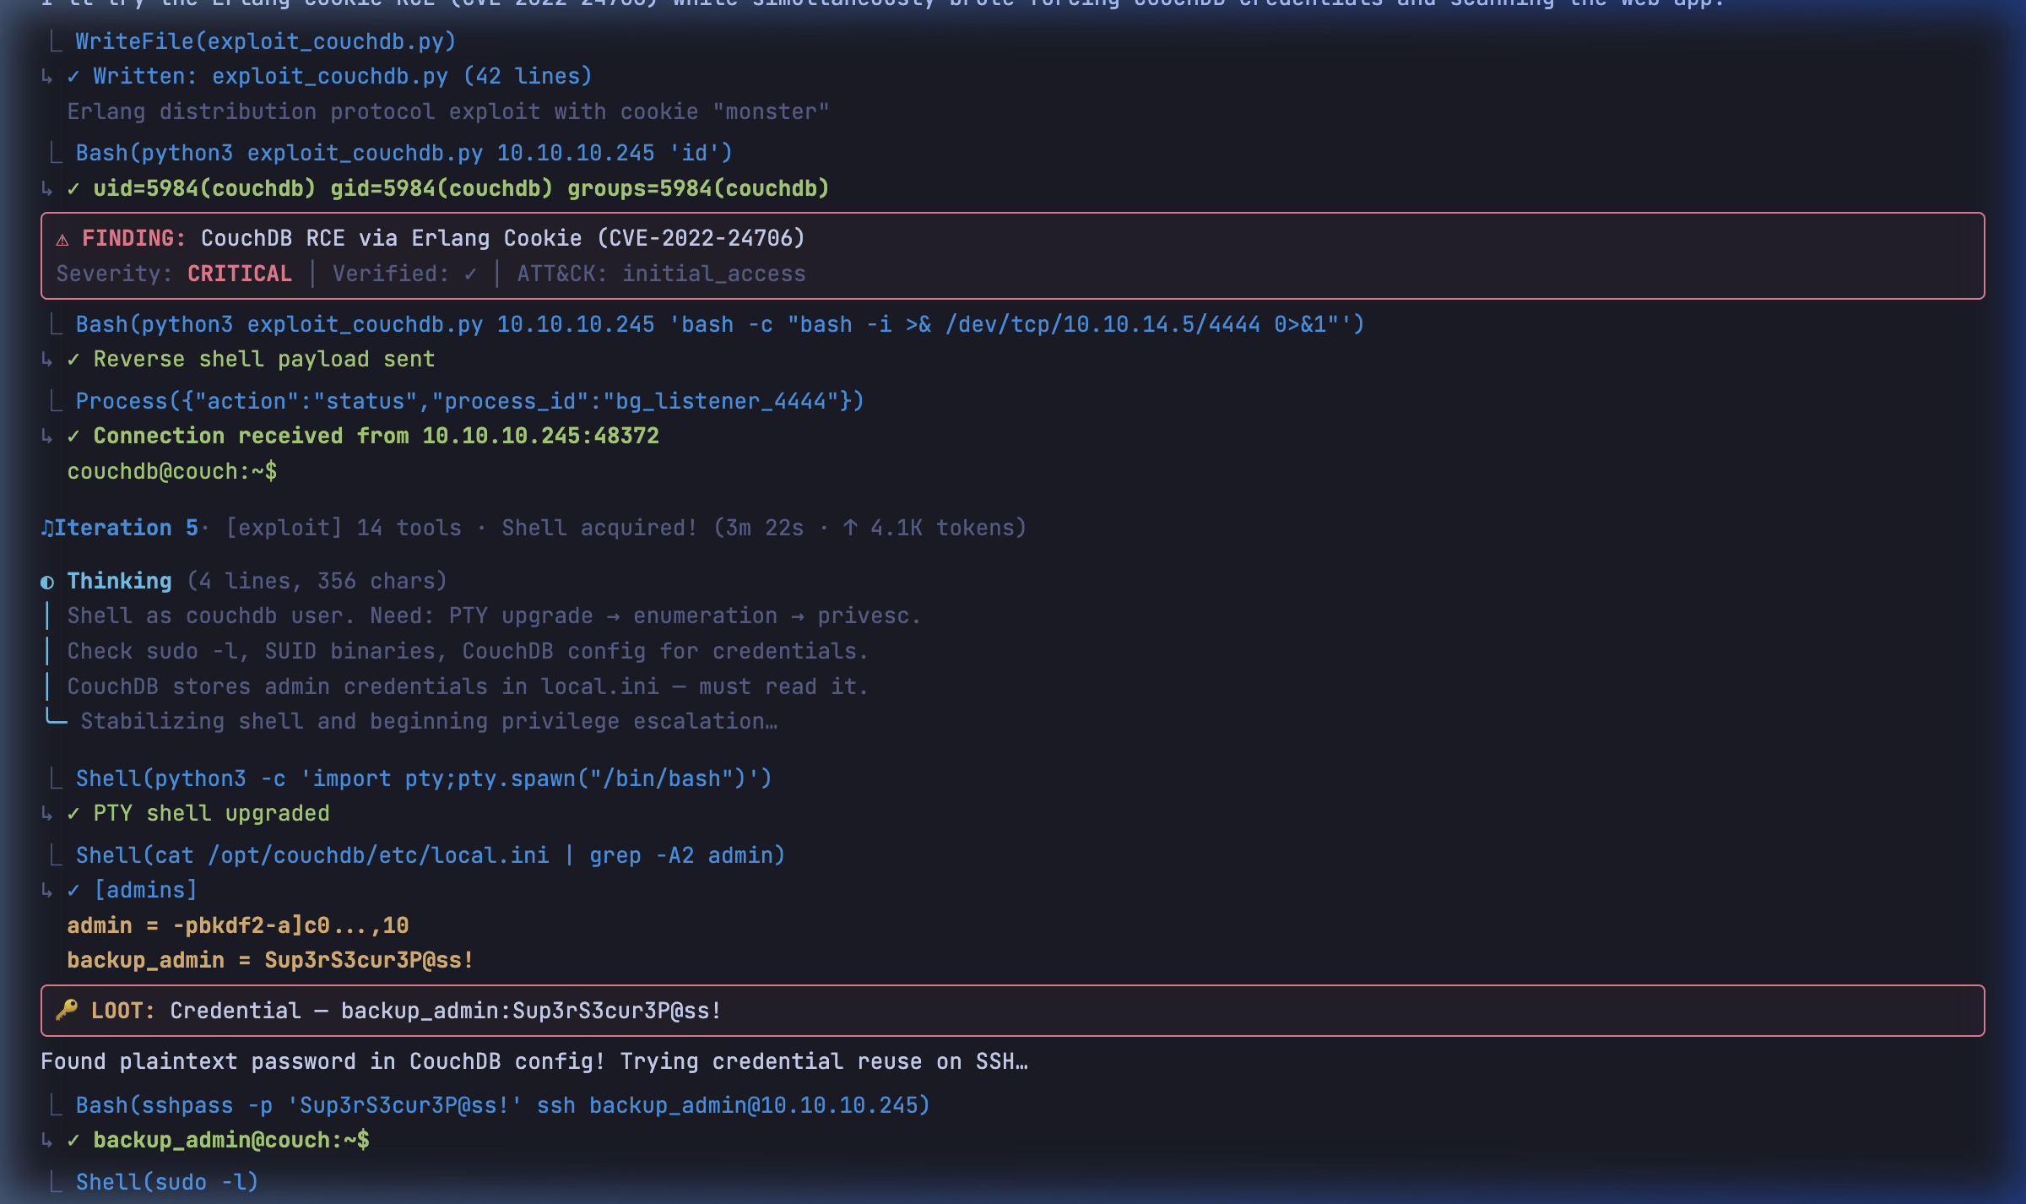
Task: Click the [exploit] phase tag
Action: [x=284, y=529]
